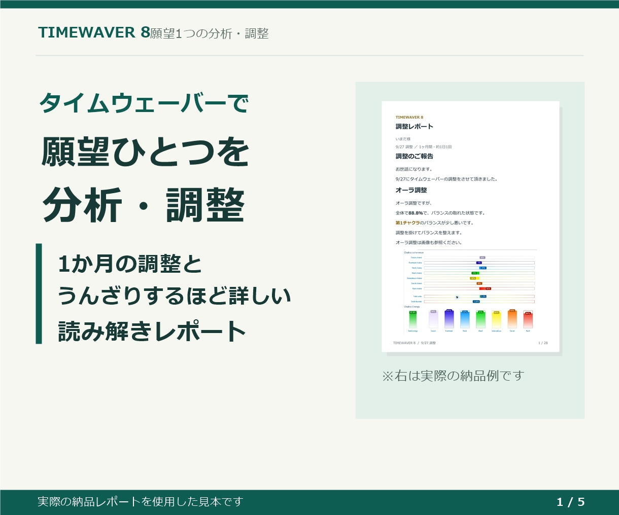Click the 調整のご報告 heading in the report
This screenshot has height=515, width=619.
pyautogui.click(x=415, y=156)
